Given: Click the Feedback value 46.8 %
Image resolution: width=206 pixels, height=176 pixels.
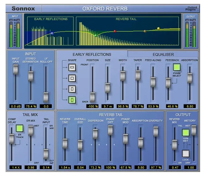Looking at the screenshot, I should (172, 106).
